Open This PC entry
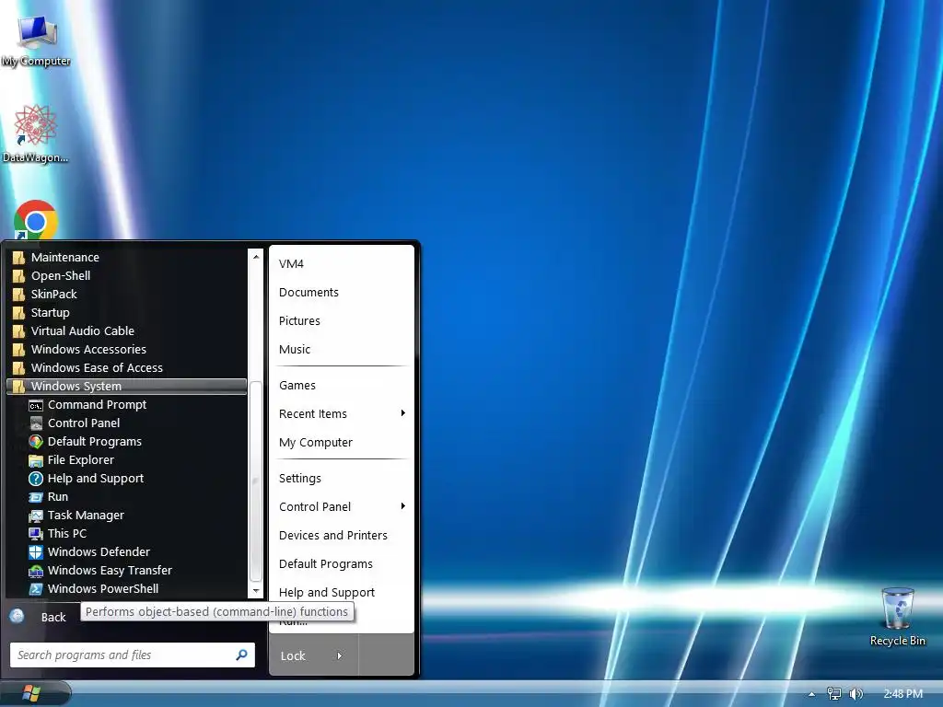This screenshot has height=707, width=943. (126, 533)
